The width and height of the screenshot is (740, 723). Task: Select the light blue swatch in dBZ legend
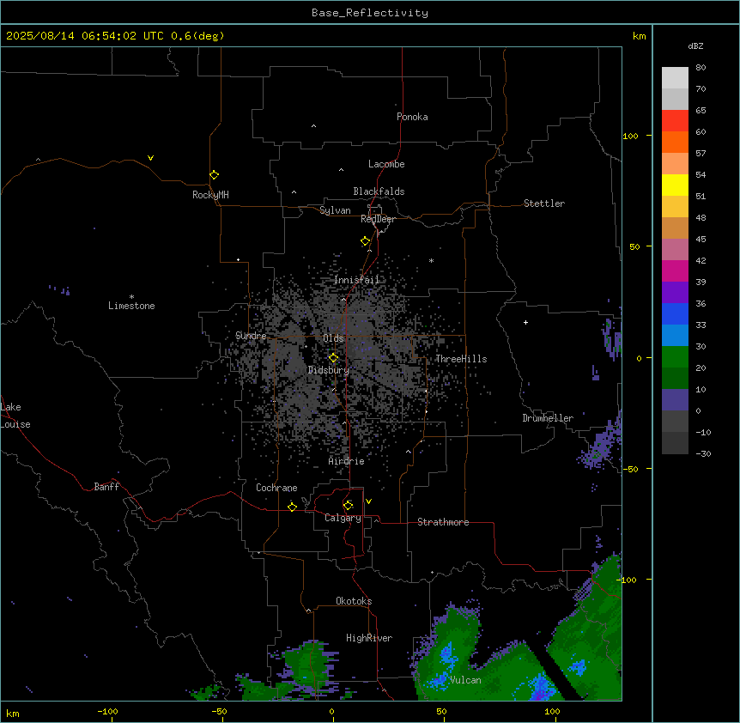(675, 335)
